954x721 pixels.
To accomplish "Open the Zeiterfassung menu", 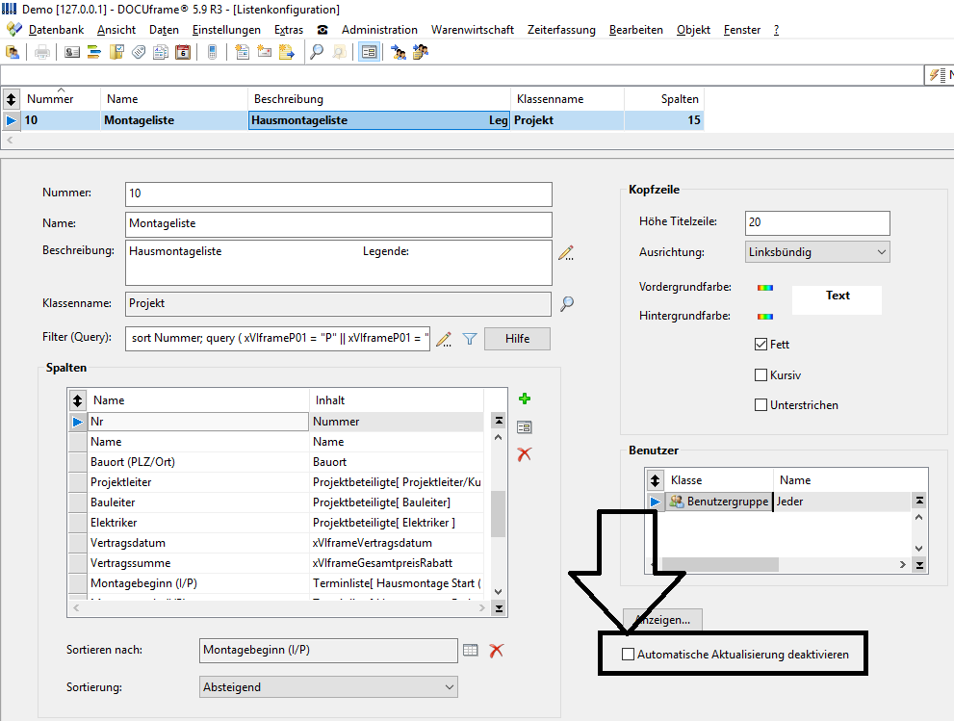I will point(561,30).
